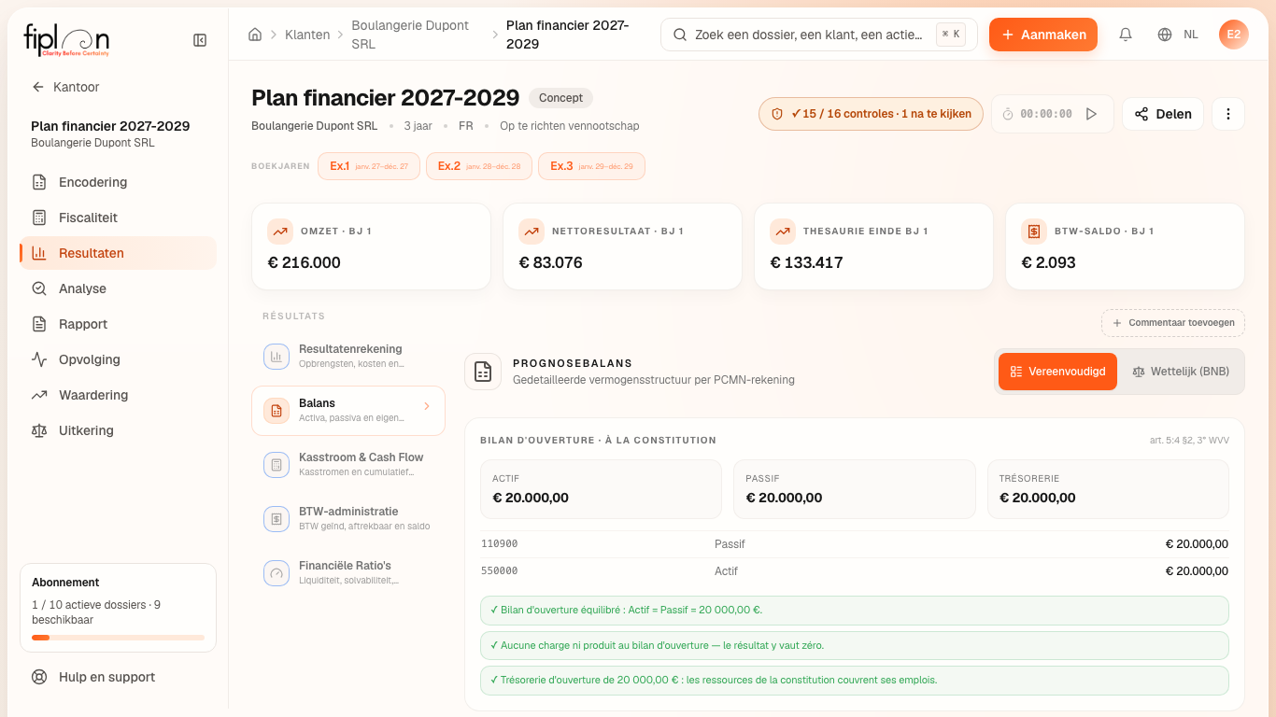Click the globe language icon
Screen dimensions: 1276x717
point(1165,35)
